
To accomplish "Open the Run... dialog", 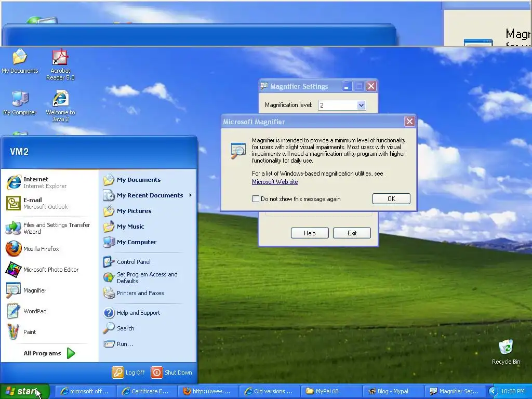I will (x=148, y=344).
